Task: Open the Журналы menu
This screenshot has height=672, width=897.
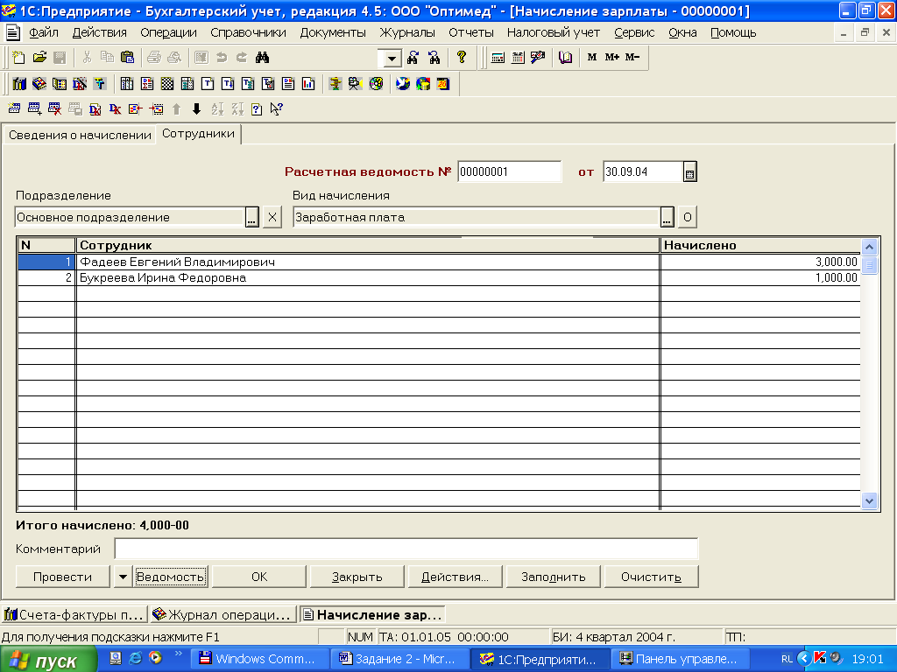Action: pos(407,32)
